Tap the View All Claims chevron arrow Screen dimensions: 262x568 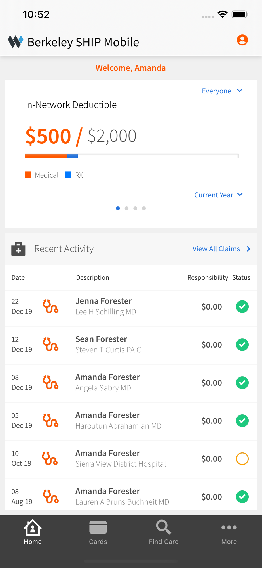(249, 249)
